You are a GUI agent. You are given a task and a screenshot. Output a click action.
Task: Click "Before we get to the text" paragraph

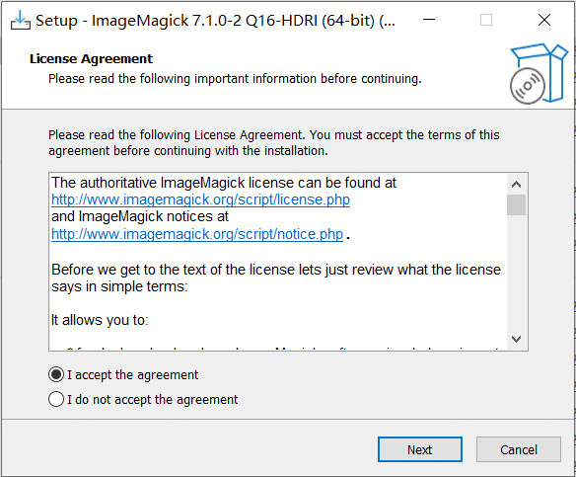coord(276,278)
